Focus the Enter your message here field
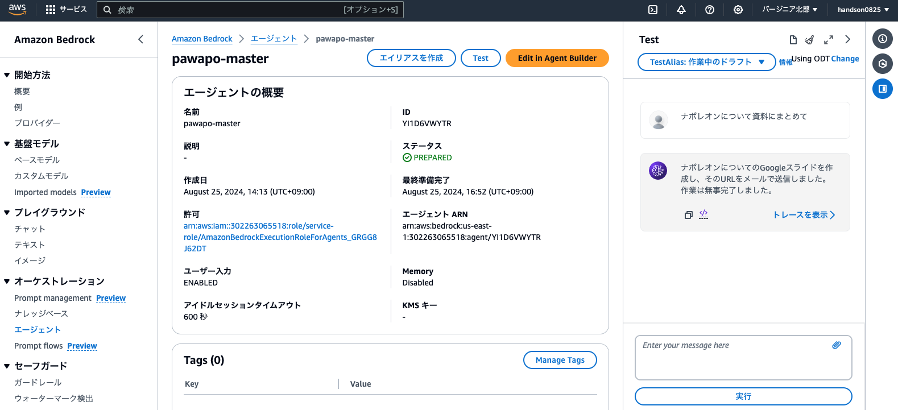Screen dimensions: 898x410 (743, 358)
